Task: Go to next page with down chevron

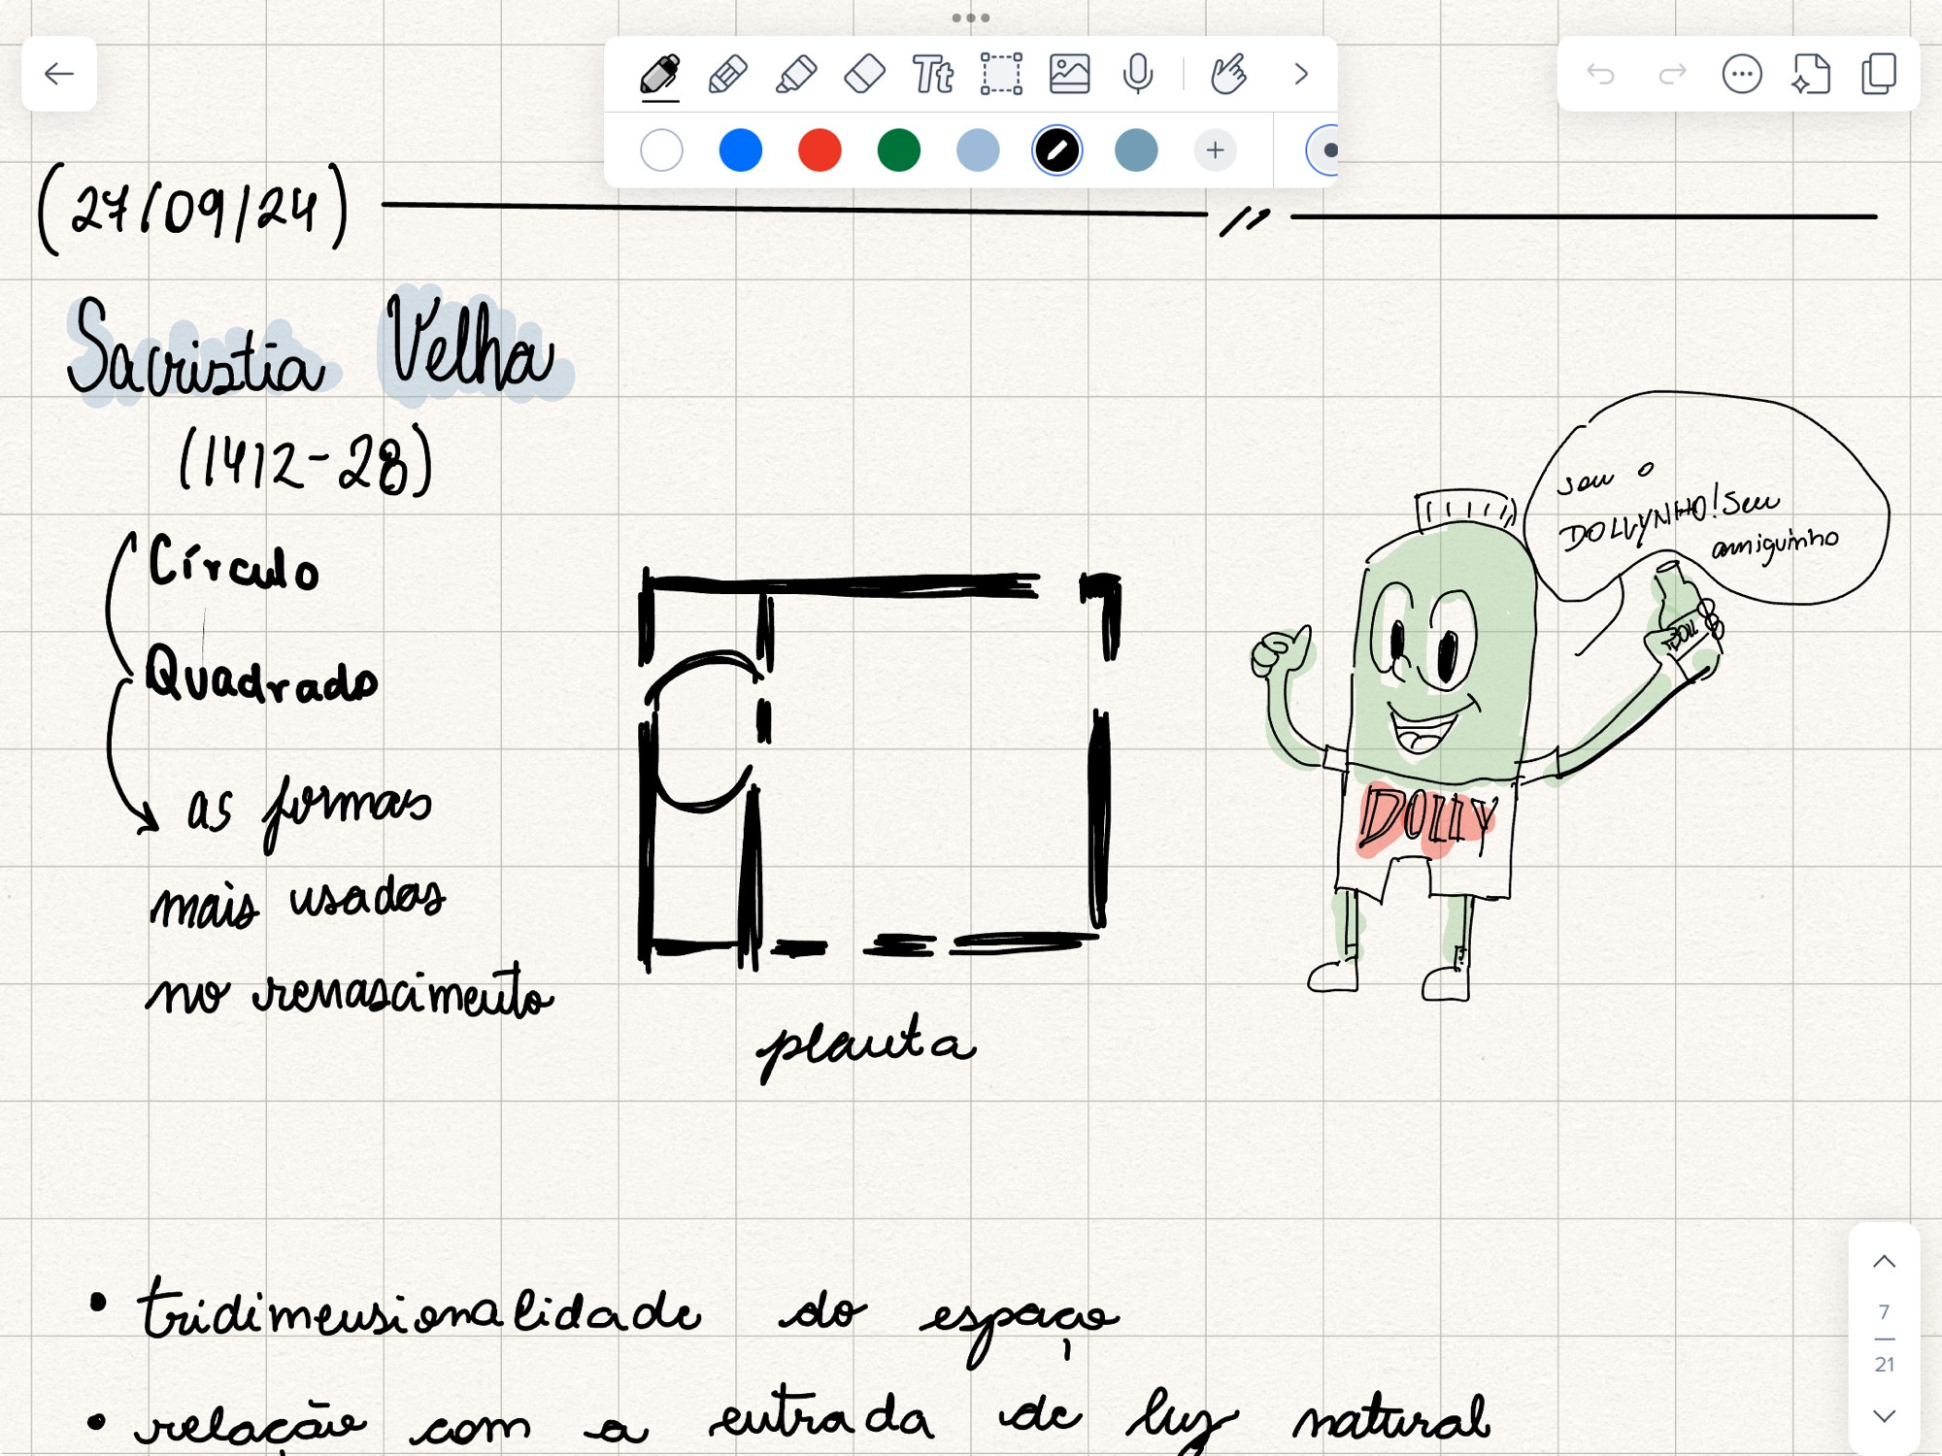Action: tap(1884, 1416)
